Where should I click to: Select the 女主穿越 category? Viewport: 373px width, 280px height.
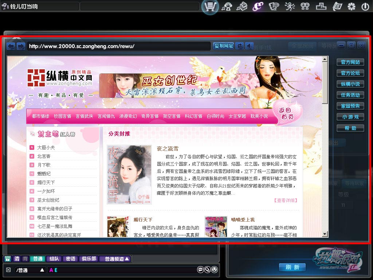click(x=237, y=116)
